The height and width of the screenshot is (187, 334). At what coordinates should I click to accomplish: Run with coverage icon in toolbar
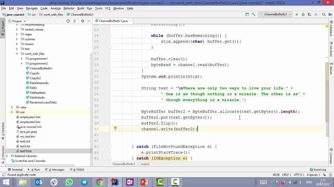click(309, 15)
